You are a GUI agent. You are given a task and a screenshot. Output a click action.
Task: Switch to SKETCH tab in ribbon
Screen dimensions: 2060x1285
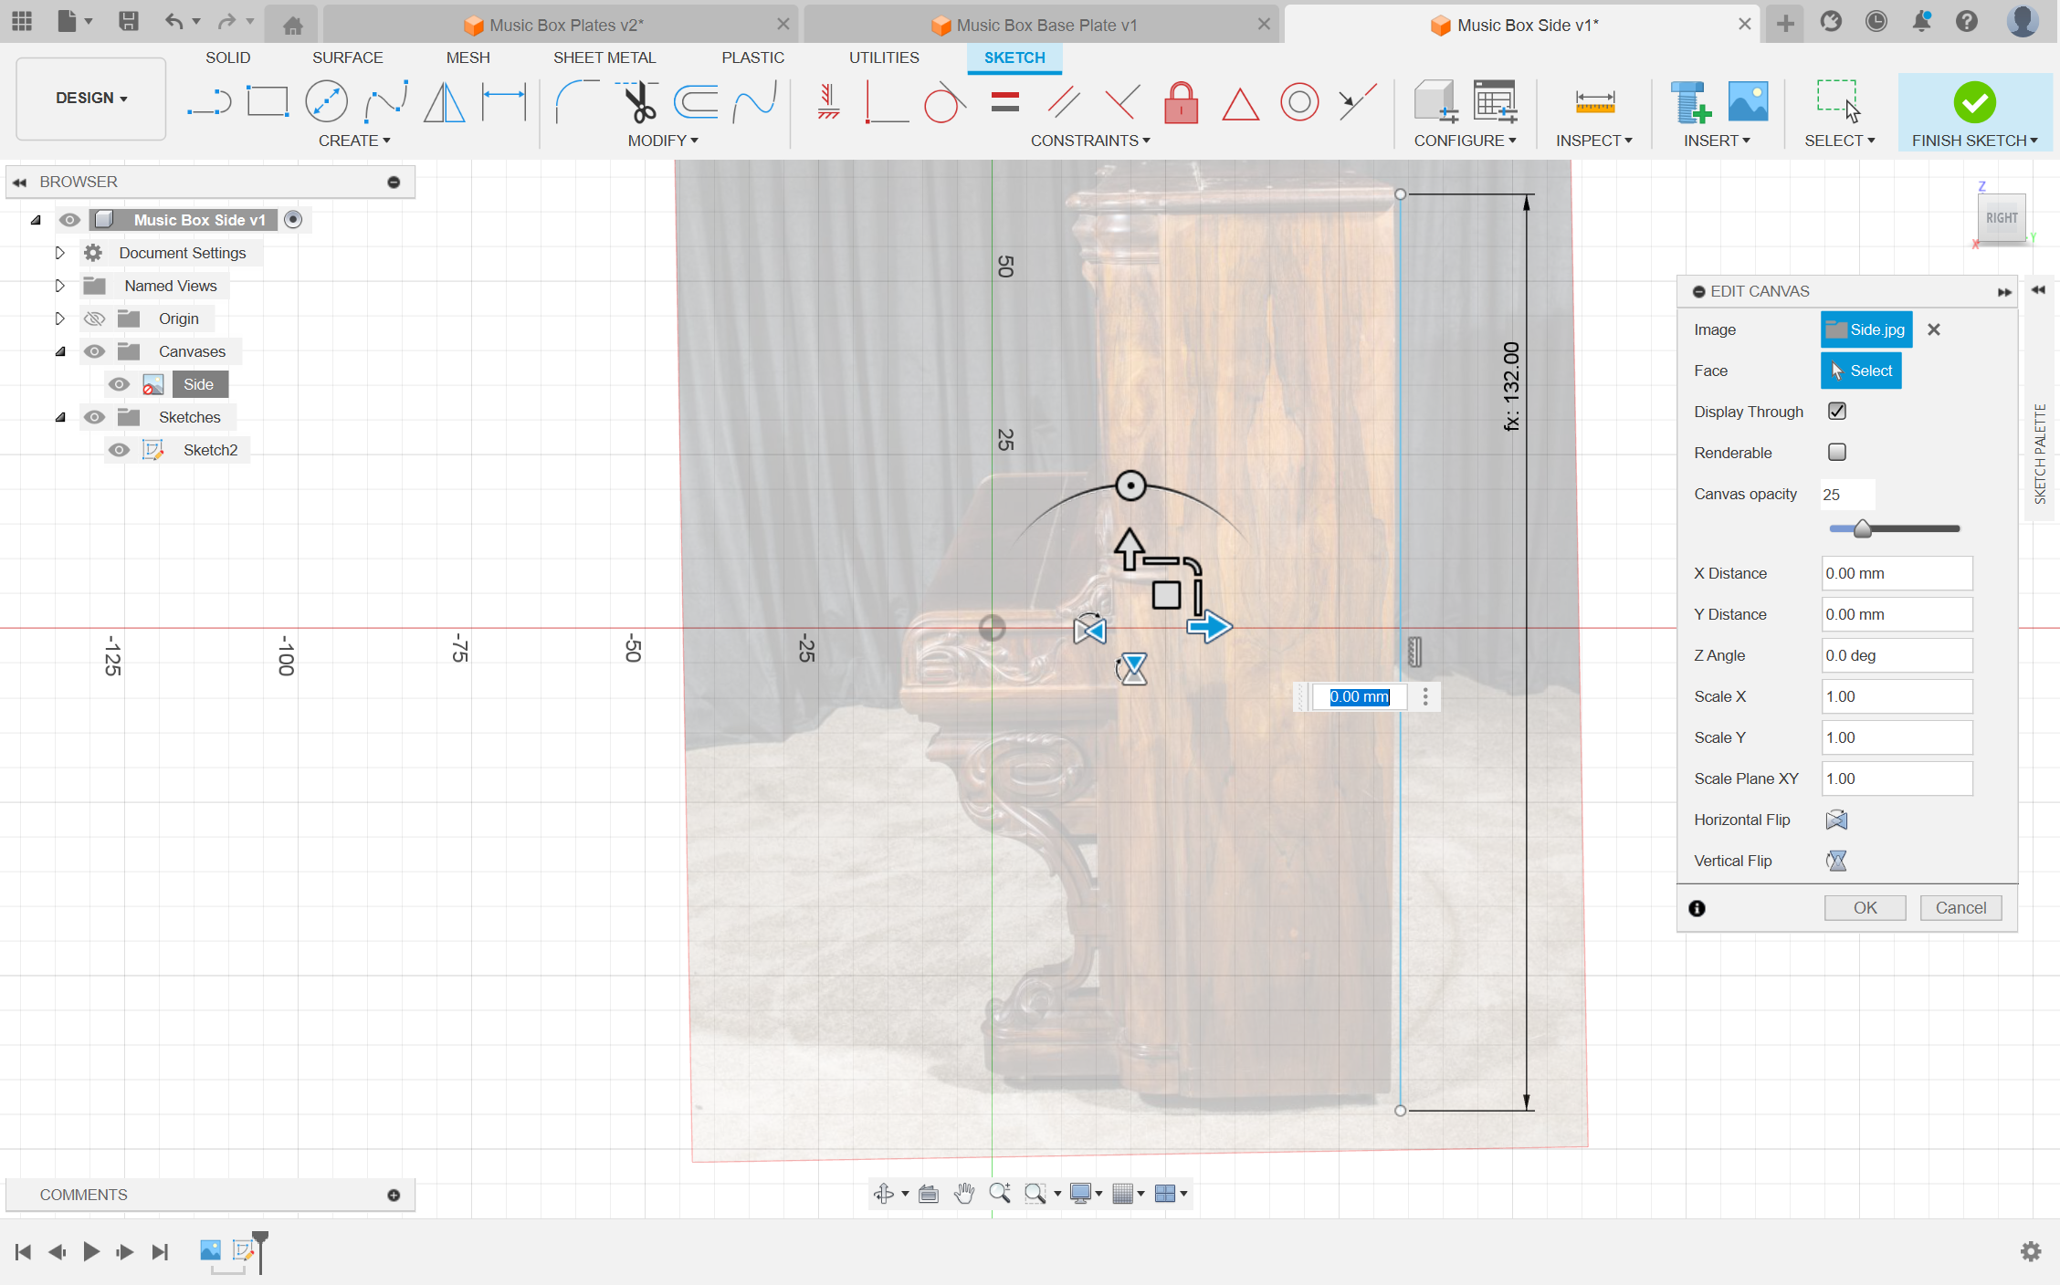tap(1014, 57)
